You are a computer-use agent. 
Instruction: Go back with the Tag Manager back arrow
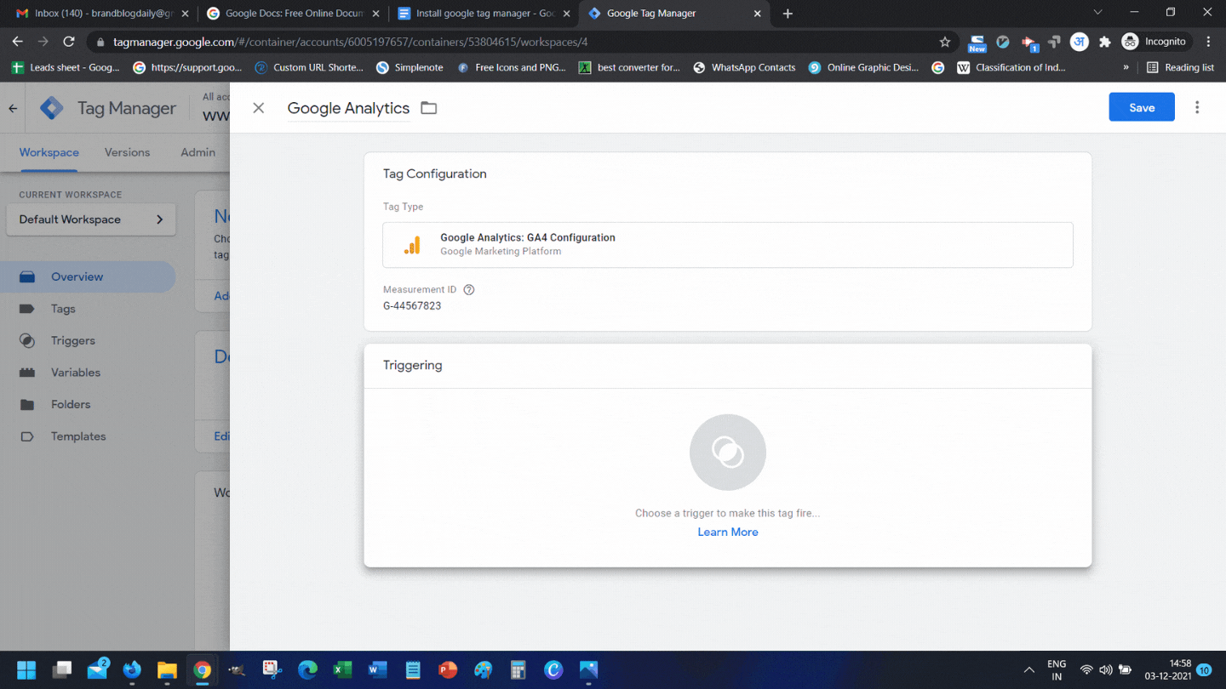point(13,108)
